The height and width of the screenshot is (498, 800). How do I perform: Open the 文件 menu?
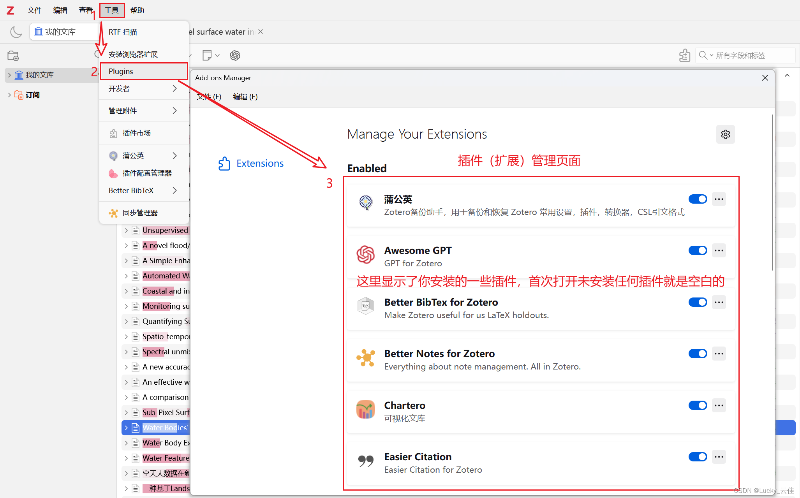click(34, 11)
